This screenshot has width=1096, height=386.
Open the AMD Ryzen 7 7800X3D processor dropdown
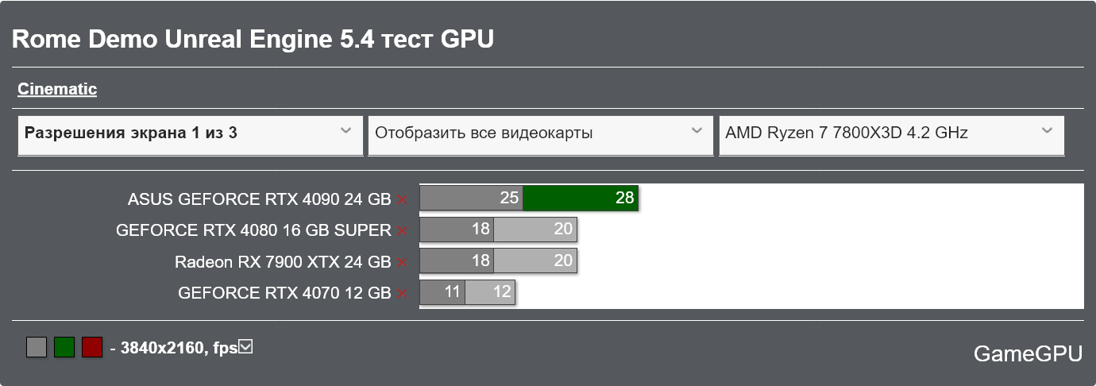[891, 133]
